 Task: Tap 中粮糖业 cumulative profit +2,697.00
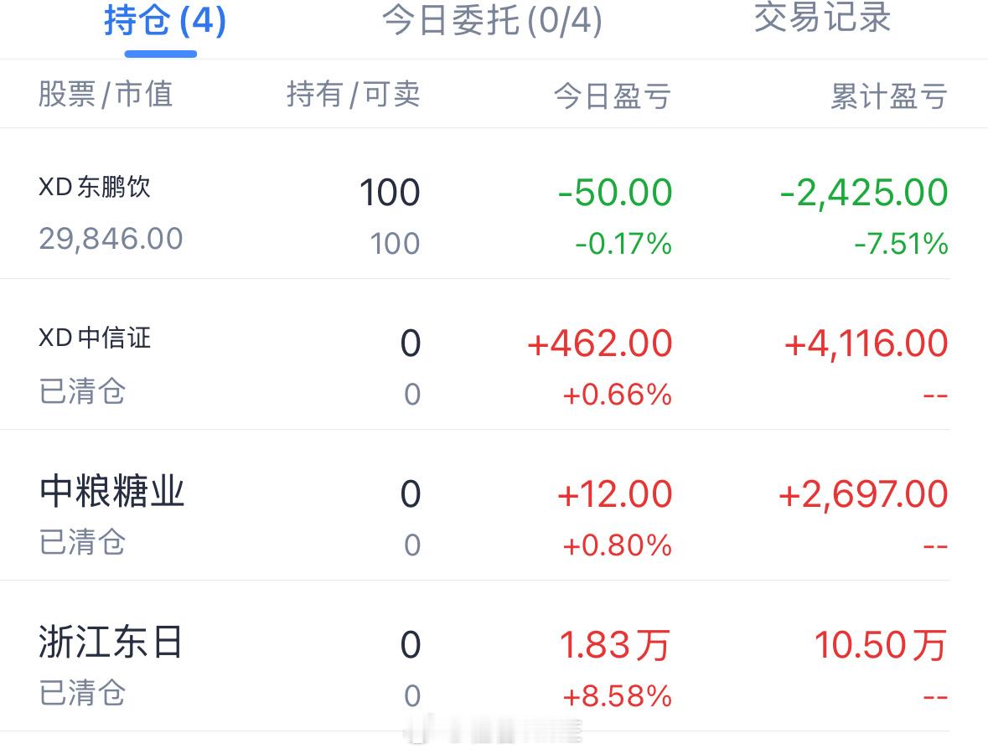[x=863, y=494]
